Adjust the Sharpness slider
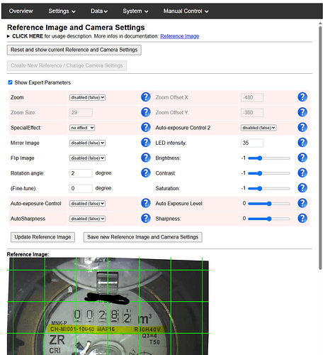 point(269,219)
